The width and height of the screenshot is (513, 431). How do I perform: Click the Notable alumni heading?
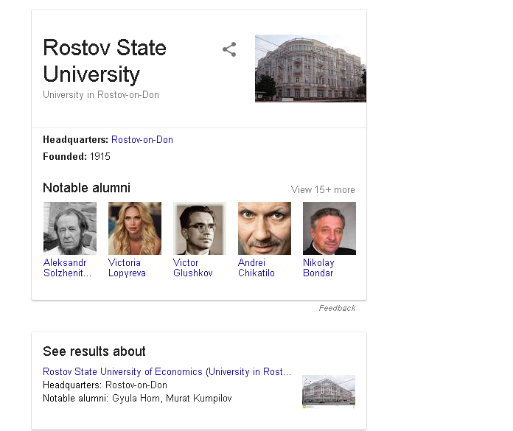tap(87, 188)
